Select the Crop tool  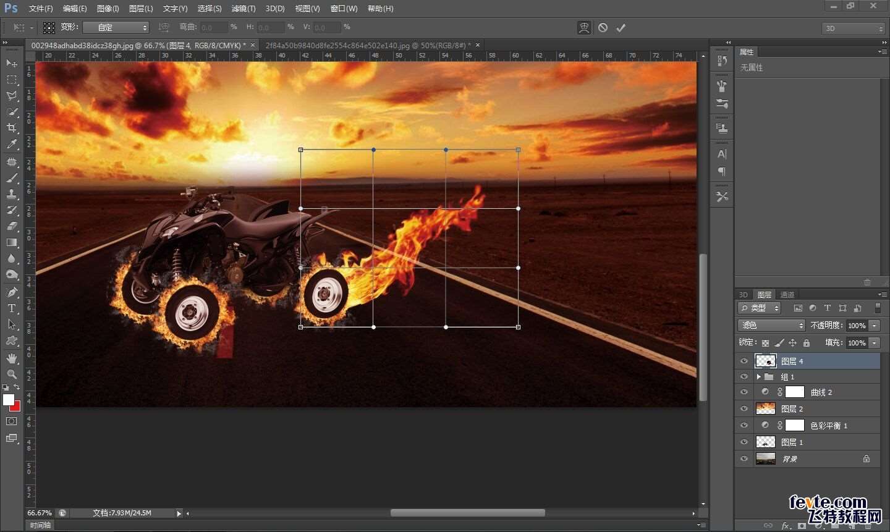tap(12, 128)
